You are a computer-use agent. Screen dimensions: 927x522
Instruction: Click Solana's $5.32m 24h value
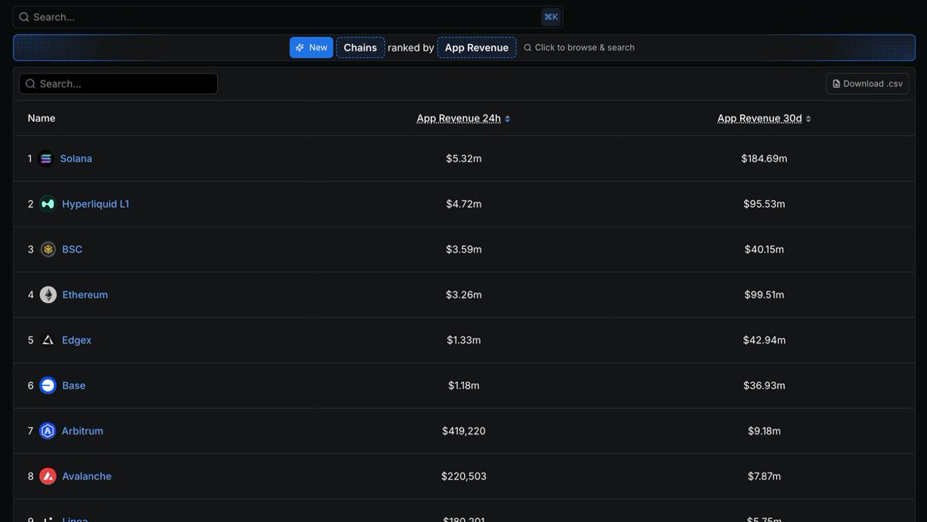[463, 158]
